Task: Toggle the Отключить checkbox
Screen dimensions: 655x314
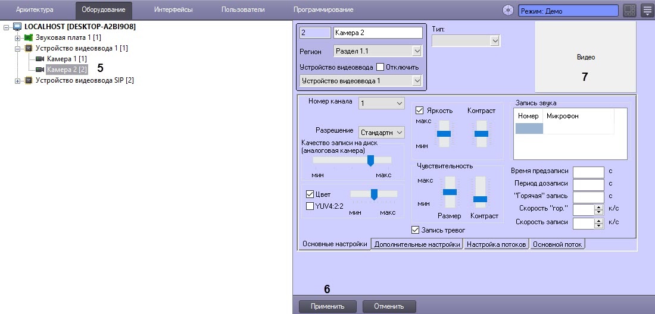Action: (x=381, y=67)
